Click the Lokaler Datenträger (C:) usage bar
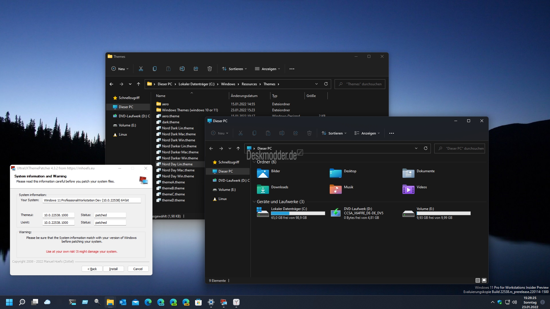Screen dimensions: 550x309 click(298, 213)
